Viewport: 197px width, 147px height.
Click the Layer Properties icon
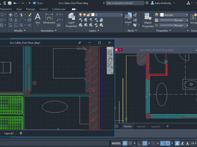click(71, 18)
